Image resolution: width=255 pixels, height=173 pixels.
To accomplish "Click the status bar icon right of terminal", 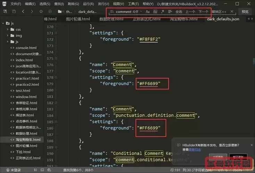I will point(49,170).
